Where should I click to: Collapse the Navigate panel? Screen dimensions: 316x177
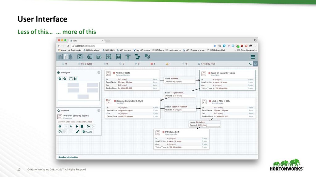[99, 72]
